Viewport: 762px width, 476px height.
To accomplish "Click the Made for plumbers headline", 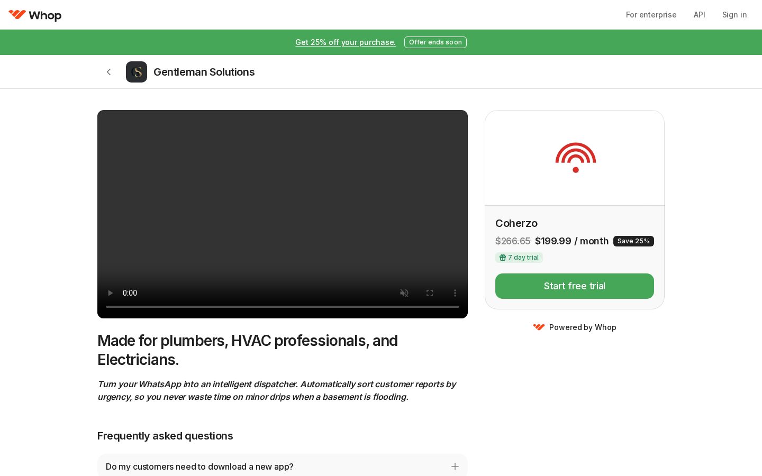I will point(248,350).
